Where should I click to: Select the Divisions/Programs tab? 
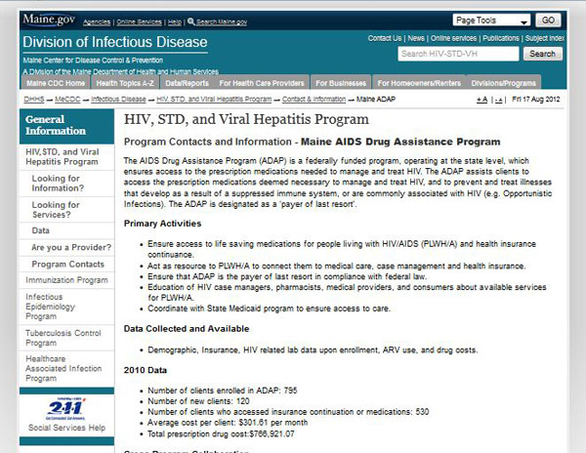(503, 83)
